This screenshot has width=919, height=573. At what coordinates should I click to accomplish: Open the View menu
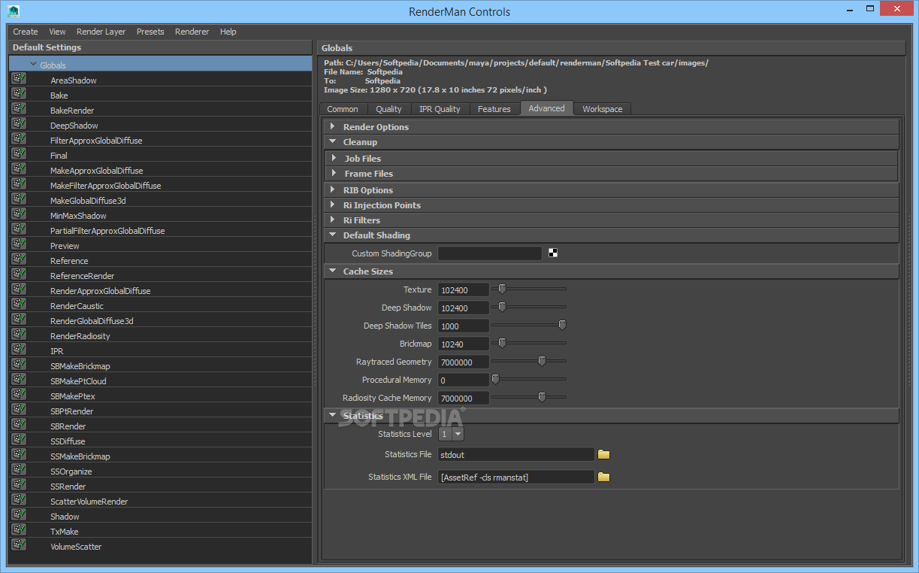point(57,32)
